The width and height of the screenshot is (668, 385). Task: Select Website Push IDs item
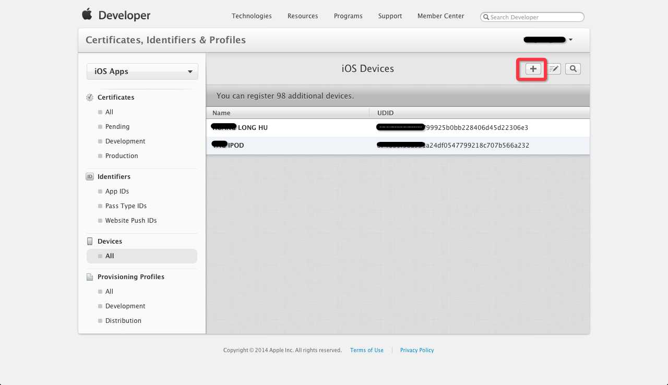(x=131, y=221)
